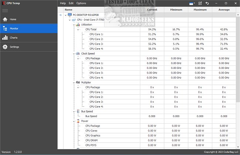Open the Edit menu
The height and width of the screenshot is (155, 240).
click(x=71, y=3)
